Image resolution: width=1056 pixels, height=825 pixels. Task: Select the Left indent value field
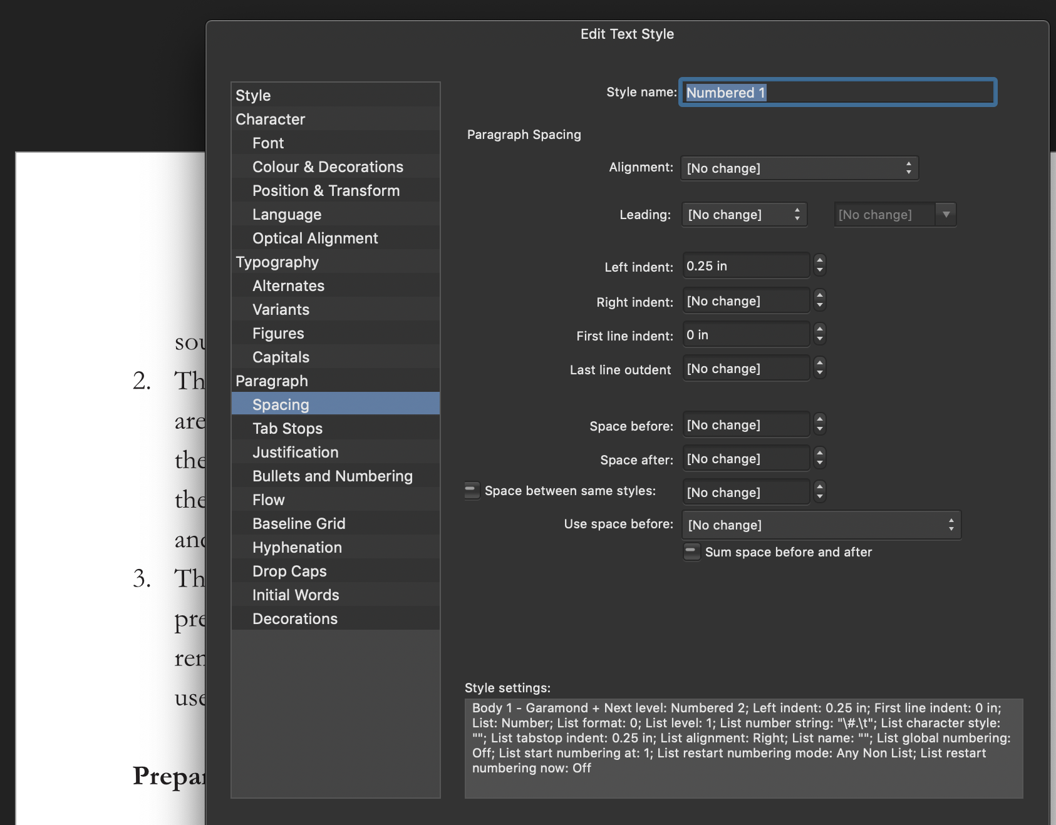[745, 265]
